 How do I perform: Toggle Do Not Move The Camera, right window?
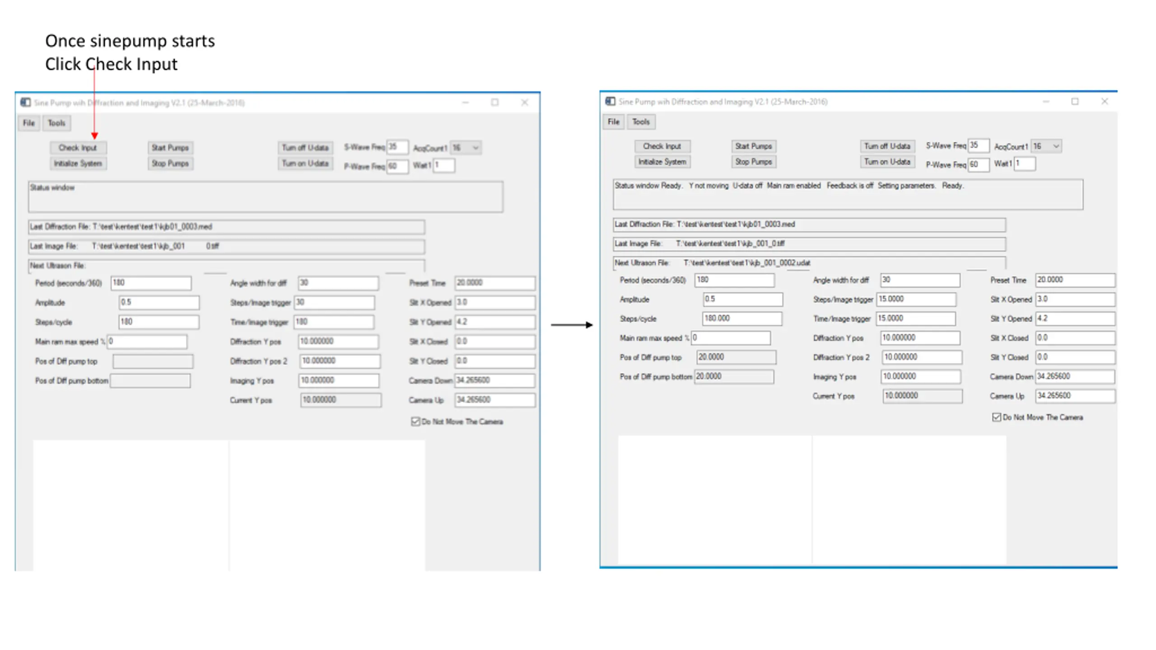coord(996,418)
